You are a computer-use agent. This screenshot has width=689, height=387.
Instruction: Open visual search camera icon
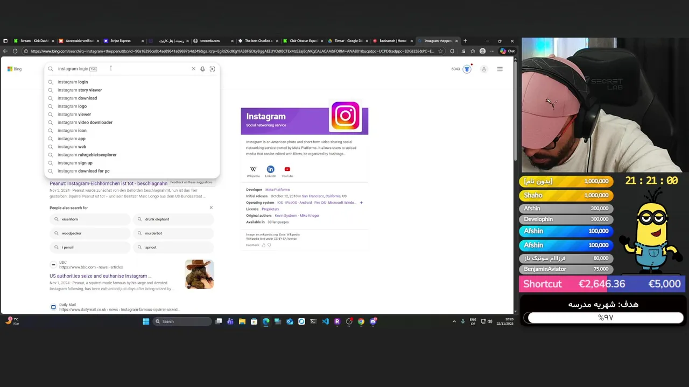(212, 69)
